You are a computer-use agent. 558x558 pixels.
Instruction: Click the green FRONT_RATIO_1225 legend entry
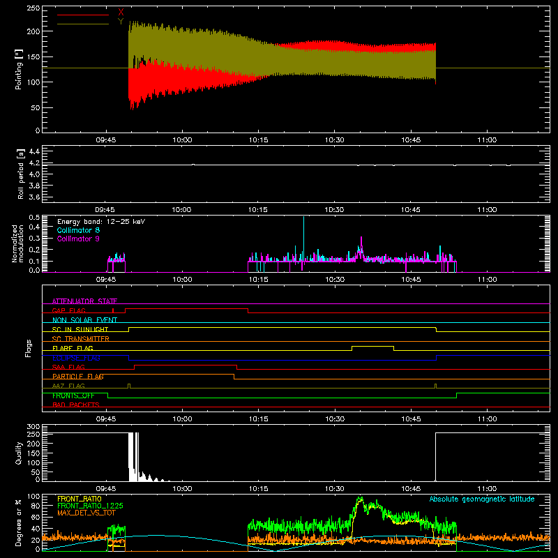(x=91, y=506)
